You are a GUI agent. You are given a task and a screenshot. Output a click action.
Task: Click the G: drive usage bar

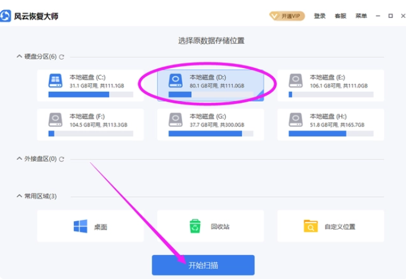click(205, 134)
